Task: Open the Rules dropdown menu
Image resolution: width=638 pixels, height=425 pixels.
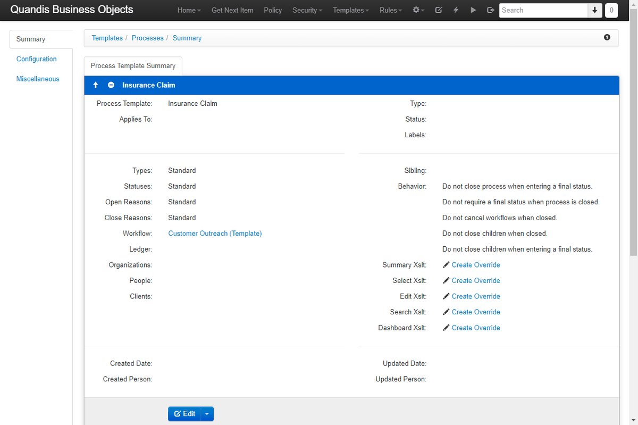Action: click(391, 10)
